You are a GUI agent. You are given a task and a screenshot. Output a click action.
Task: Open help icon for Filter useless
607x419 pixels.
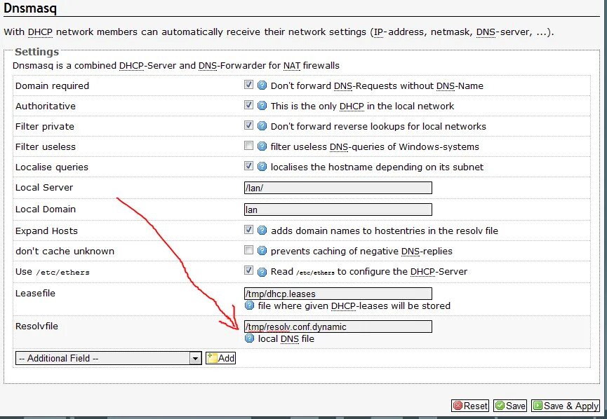[262, 146]
